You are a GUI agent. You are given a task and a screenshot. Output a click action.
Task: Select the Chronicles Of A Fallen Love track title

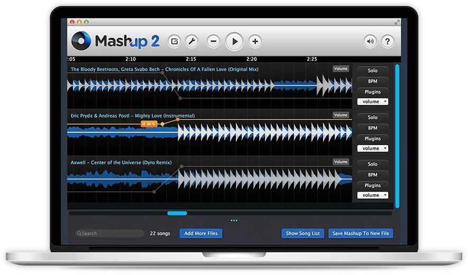[x=164, y=69]
